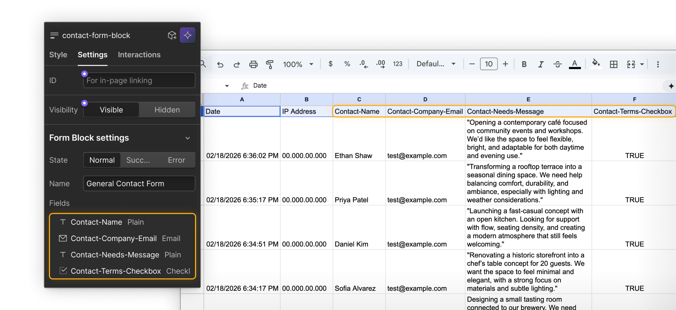Select column E header
Image resolution: width=676 pixels, height=310 pixels.
point(528,100)
